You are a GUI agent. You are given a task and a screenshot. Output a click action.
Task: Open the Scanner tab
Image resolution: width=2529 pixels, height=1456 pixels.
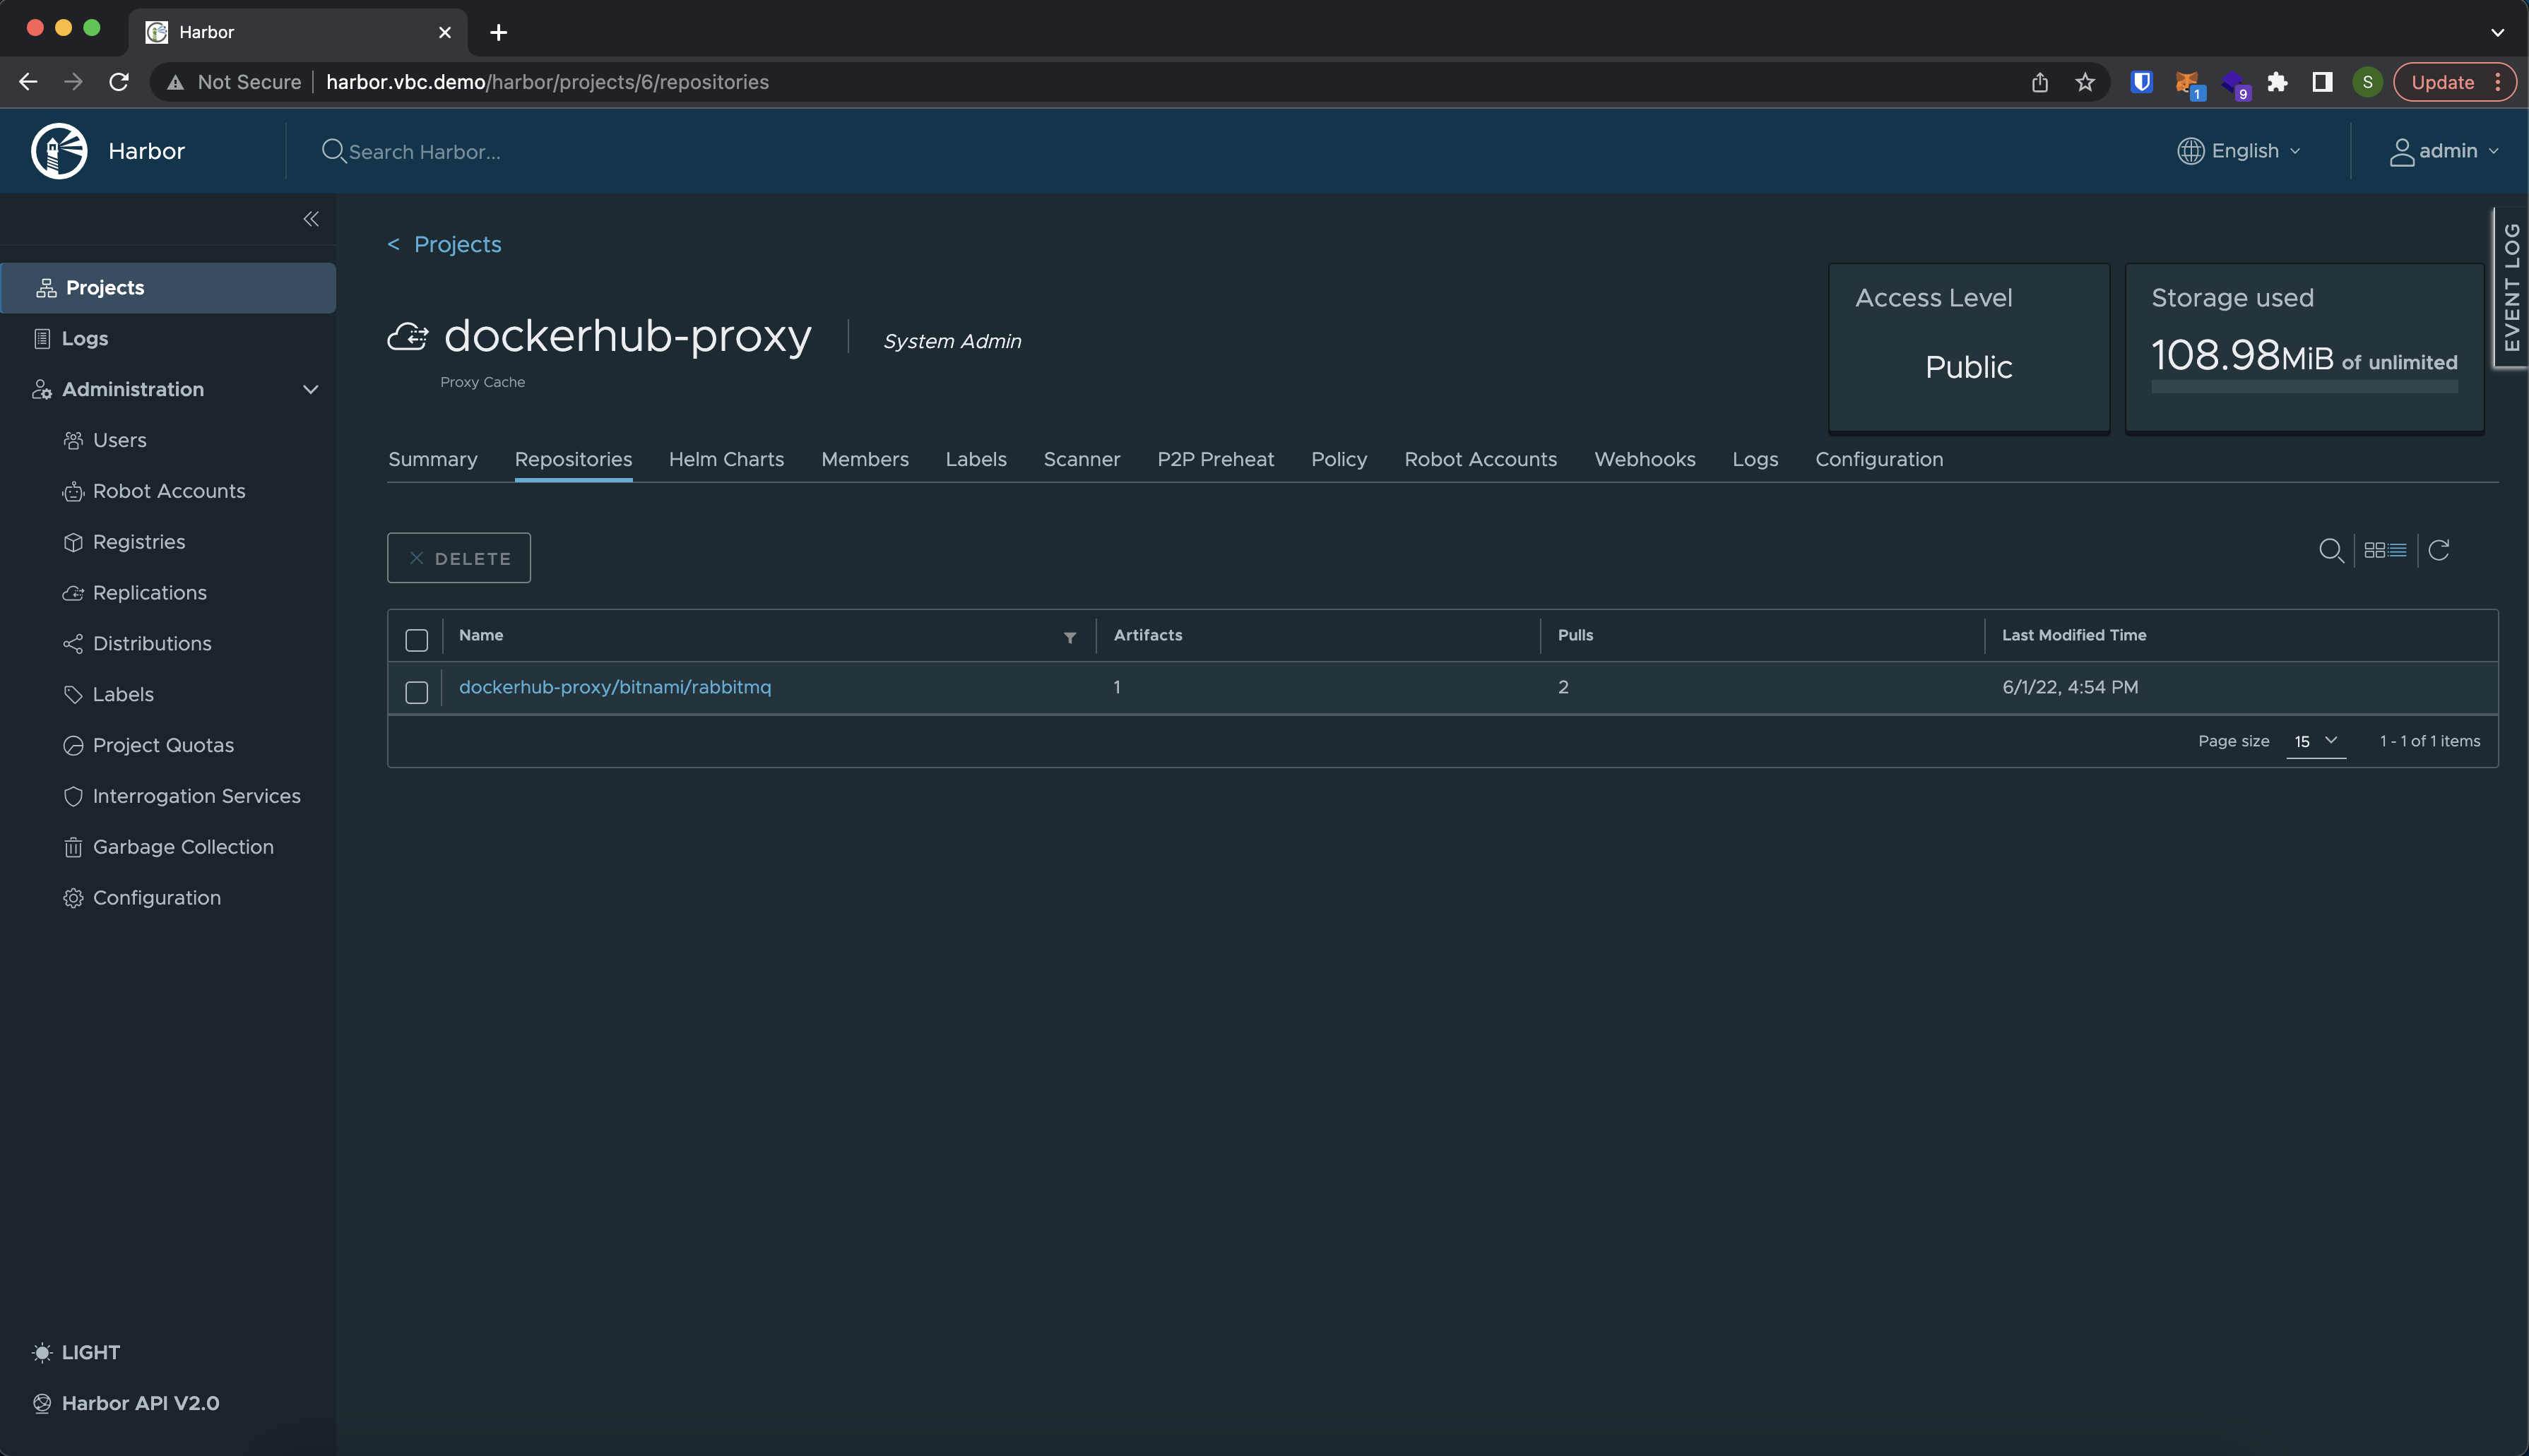[x=1082, y=459]
